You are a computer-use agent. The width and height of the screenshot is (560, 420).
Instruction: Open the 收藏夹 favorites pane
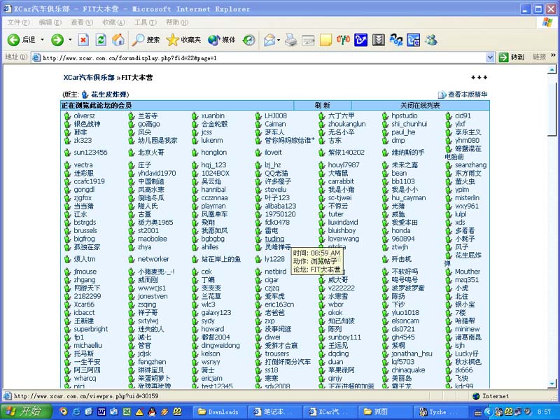pyautogui.click(x=183, y=40)
